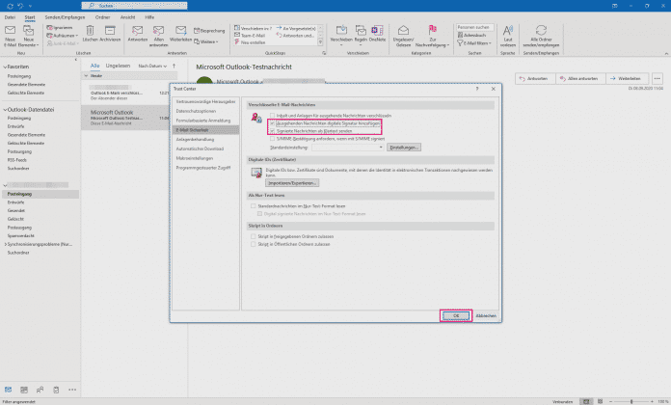Click the OK button in Trust Center

point(455,315)
